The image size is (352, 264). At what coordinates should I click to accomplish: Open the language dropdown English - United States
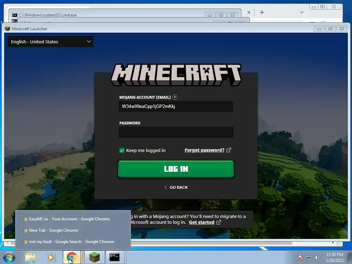(51, 42)
